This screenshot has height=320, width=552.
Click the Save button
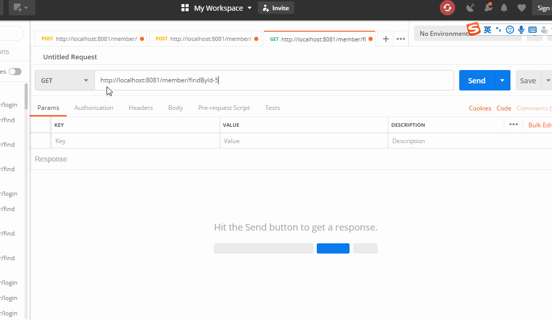pos(528,80)
